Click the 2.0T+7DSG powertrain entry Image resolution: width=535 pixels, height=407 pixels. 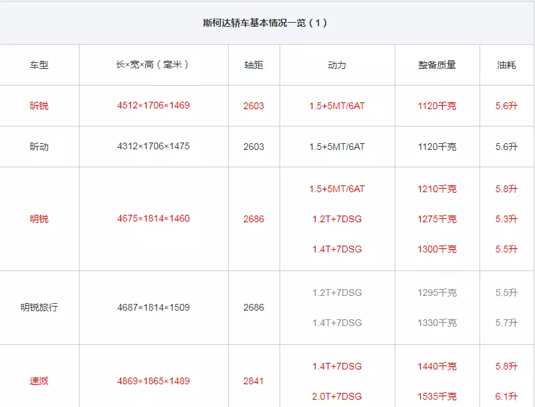click(337, 396)
